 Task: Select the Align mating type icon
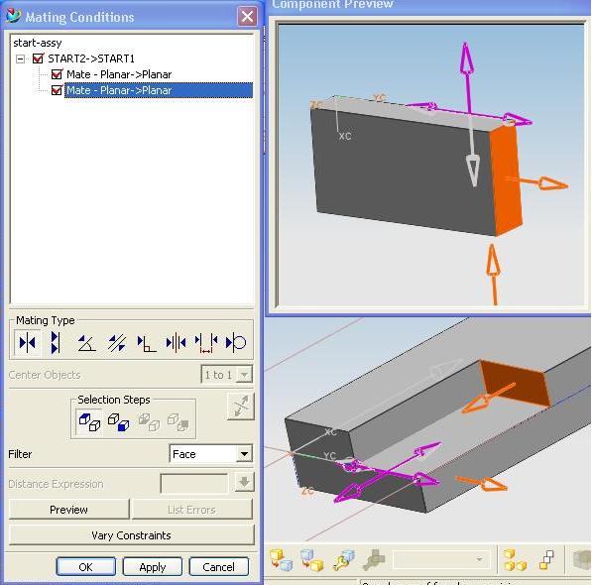56,343
